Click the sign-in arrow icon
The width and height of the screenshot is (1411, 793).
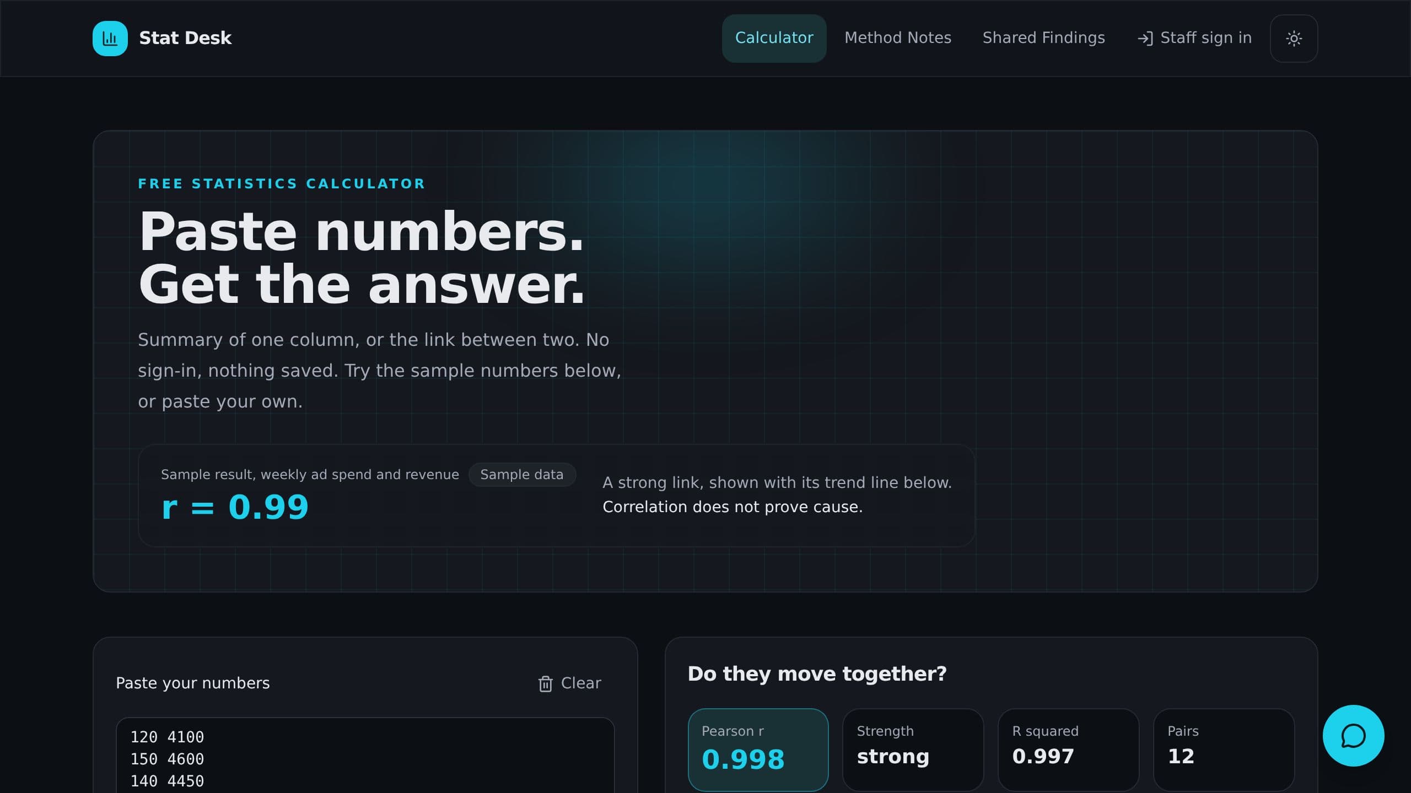(x=1145, y=39)
